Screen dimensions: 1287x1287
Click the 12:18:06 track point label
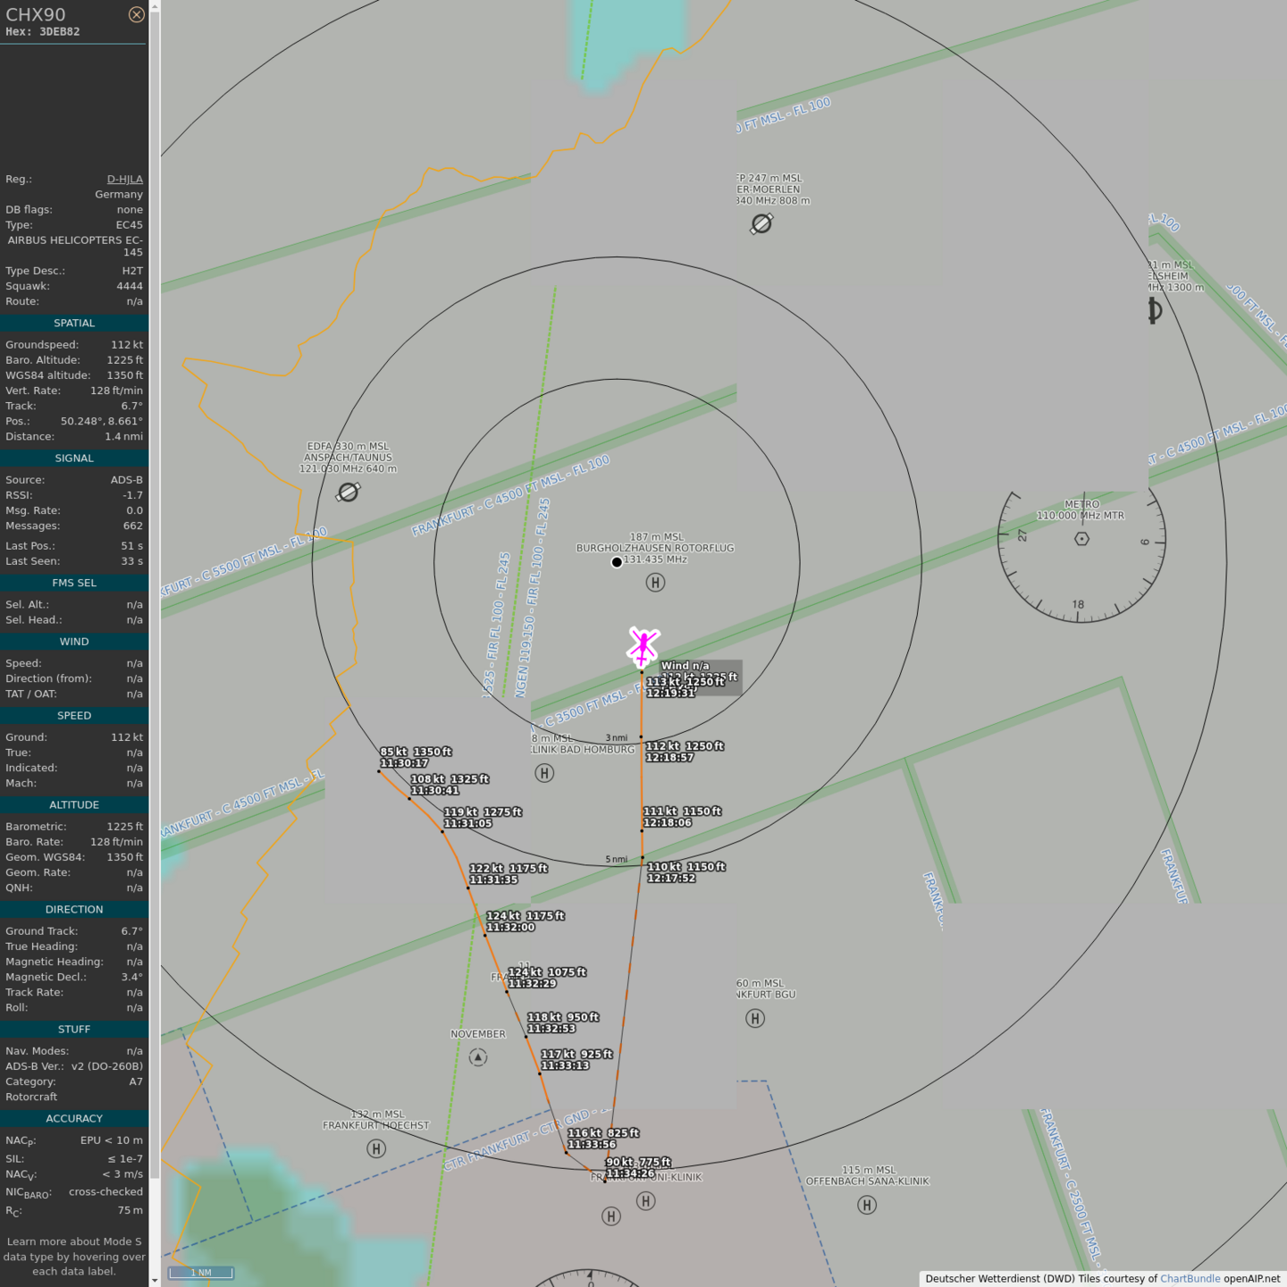click(x=667, y=822)
